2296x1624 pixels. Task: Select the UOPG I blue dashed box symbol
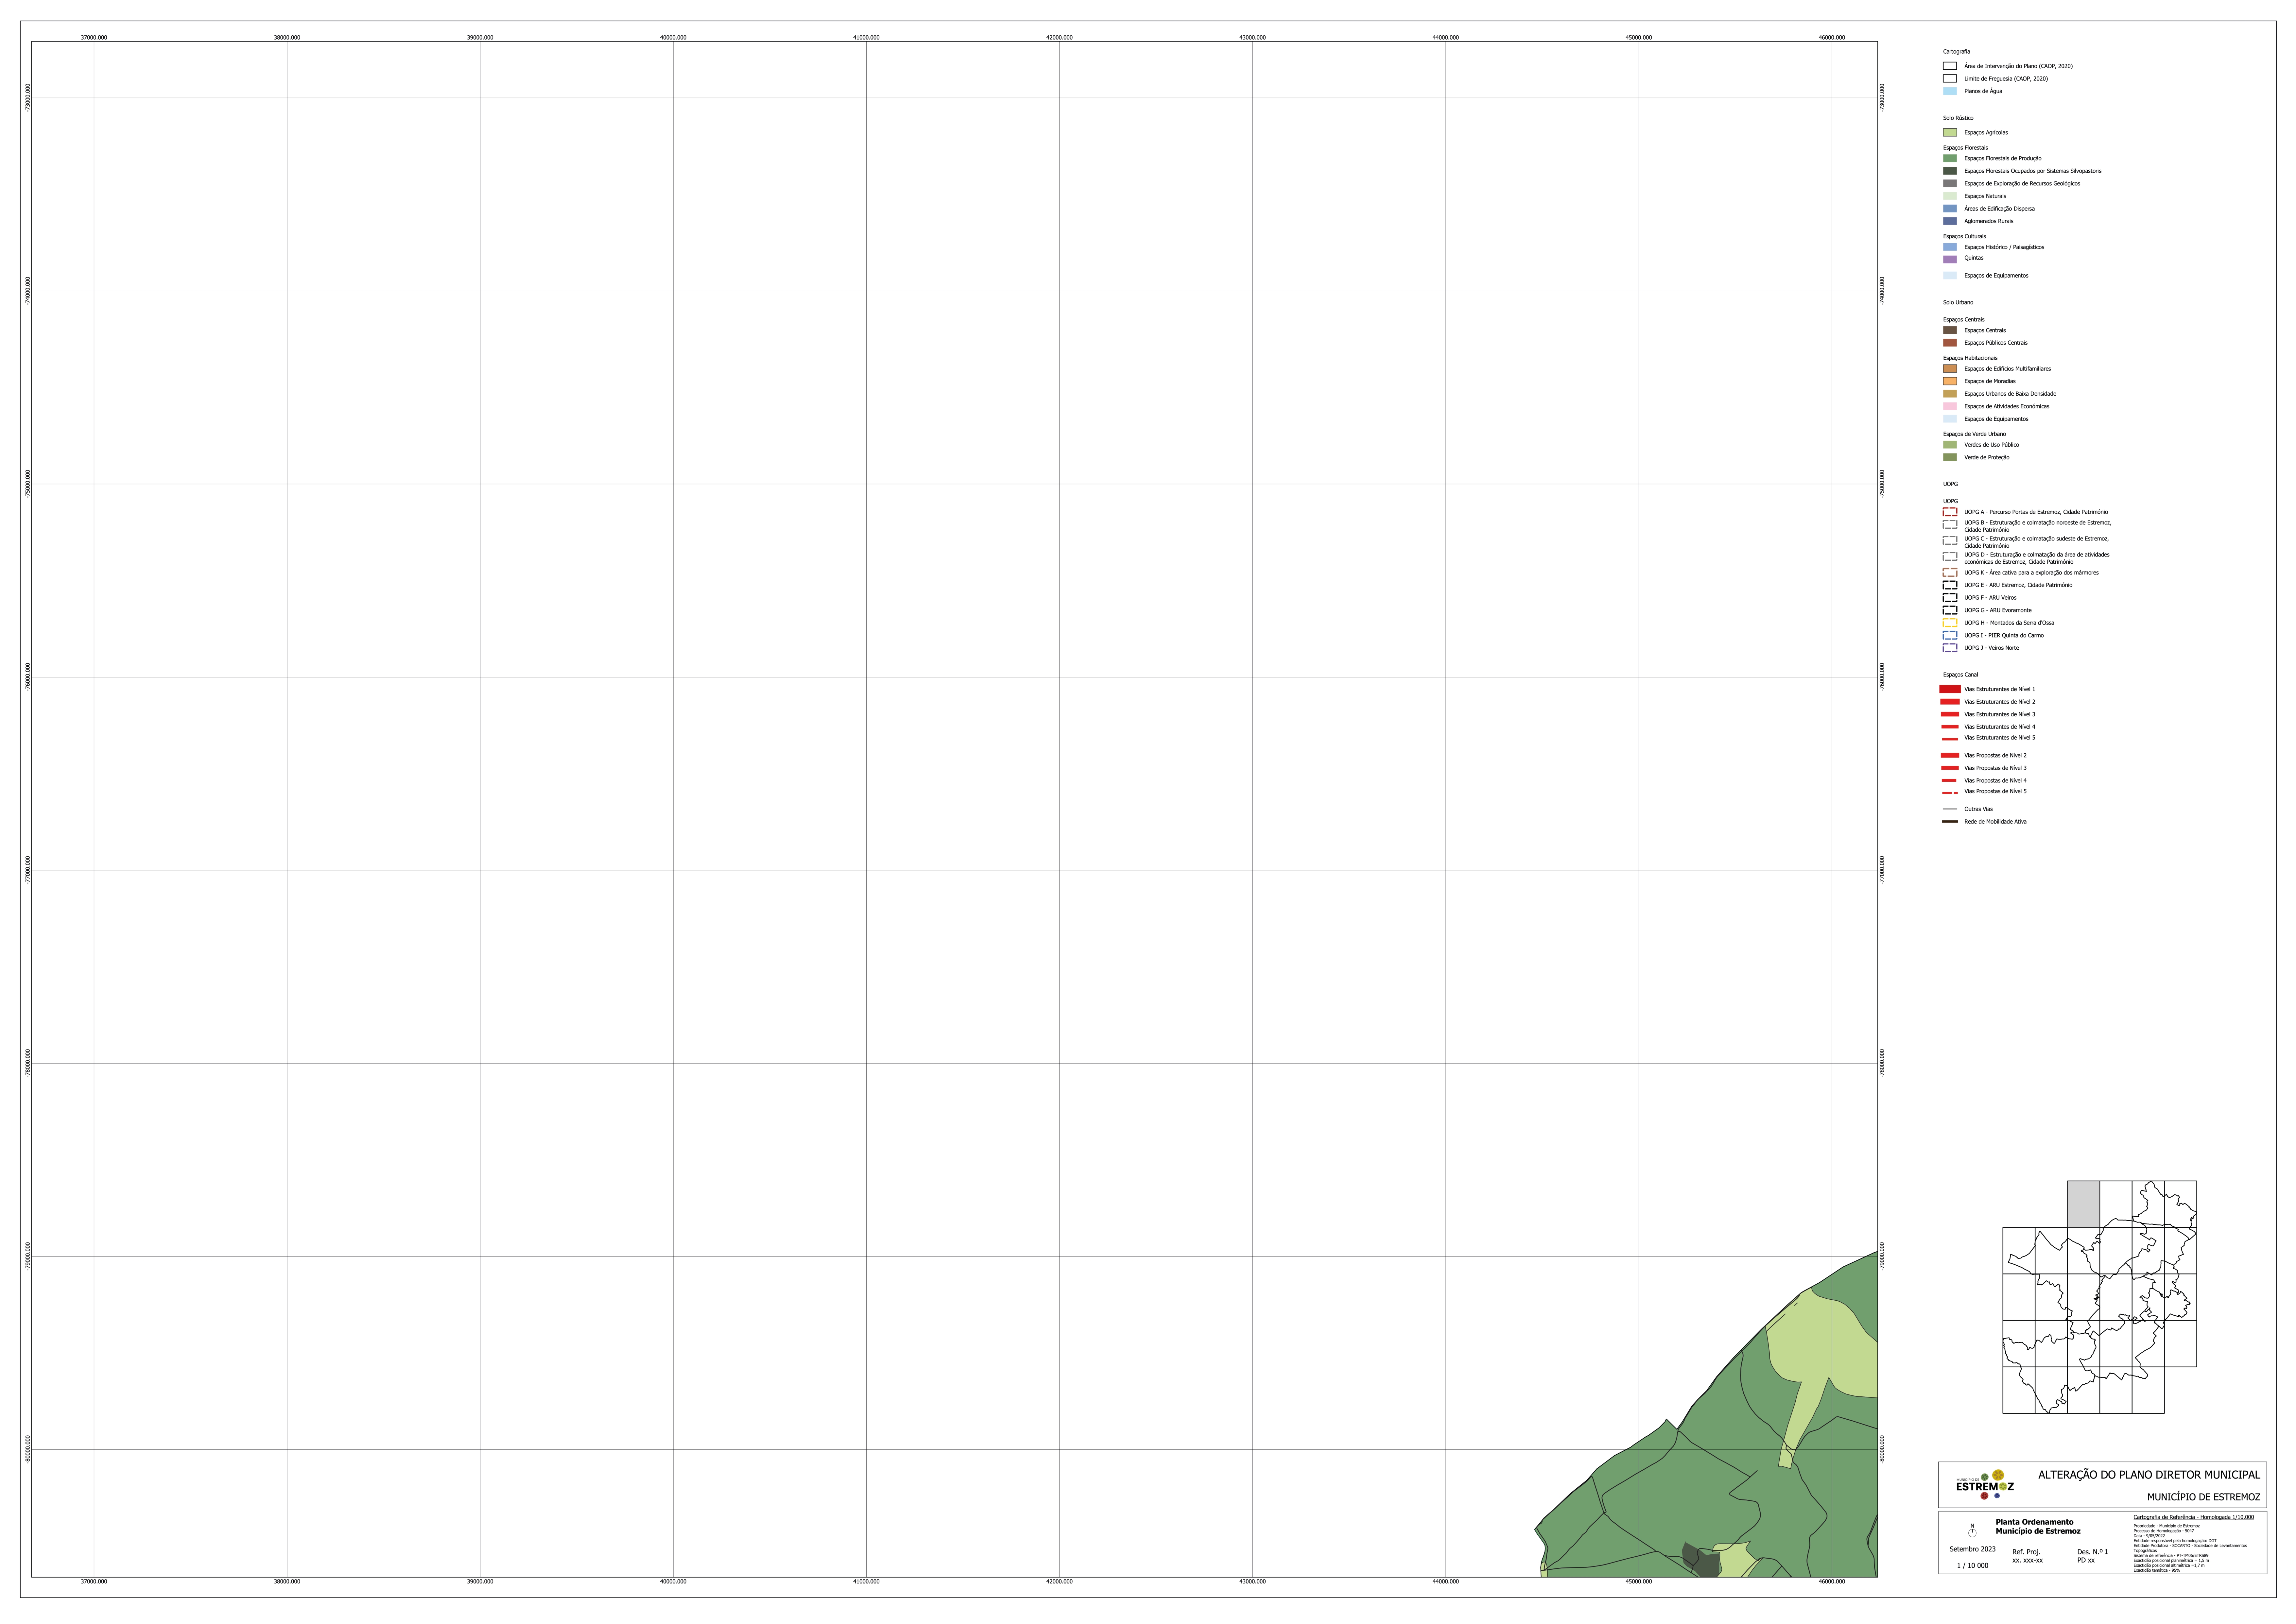coord(1950,635)
